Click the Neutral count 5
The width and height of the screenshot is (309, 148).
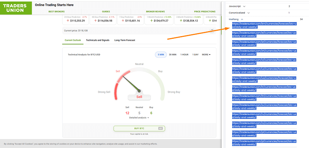coord(139,113)
